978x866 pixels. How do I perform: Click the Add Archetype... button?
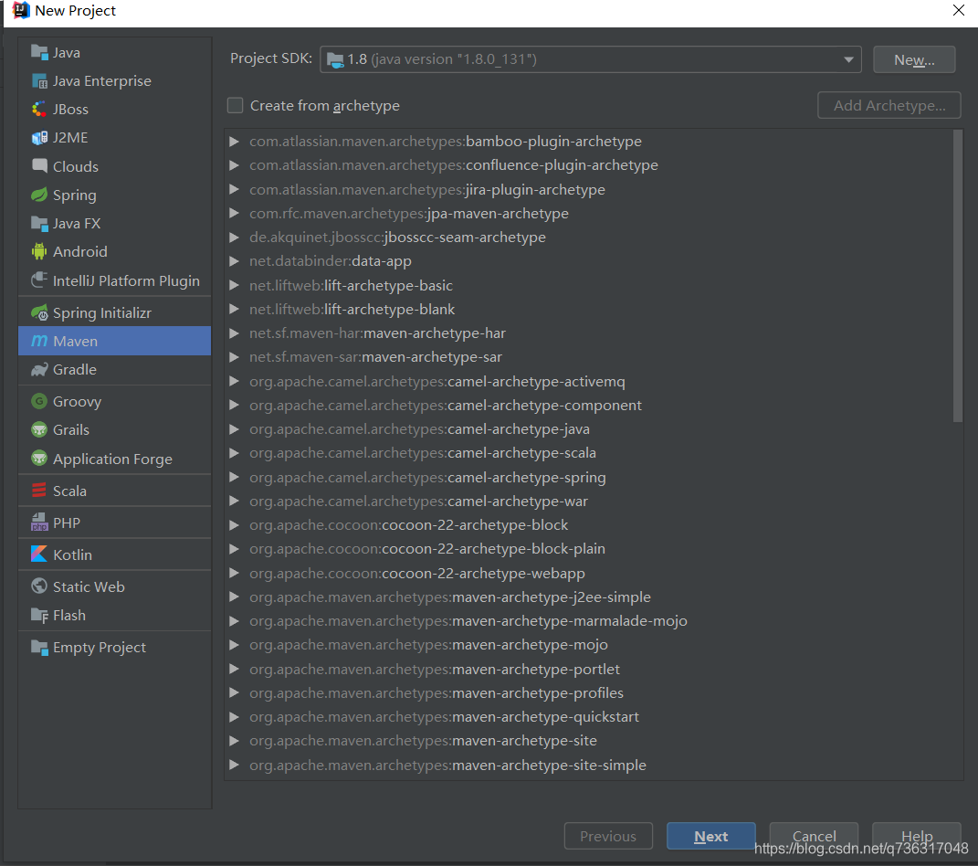pyautogui.click(x=889, y=105)
